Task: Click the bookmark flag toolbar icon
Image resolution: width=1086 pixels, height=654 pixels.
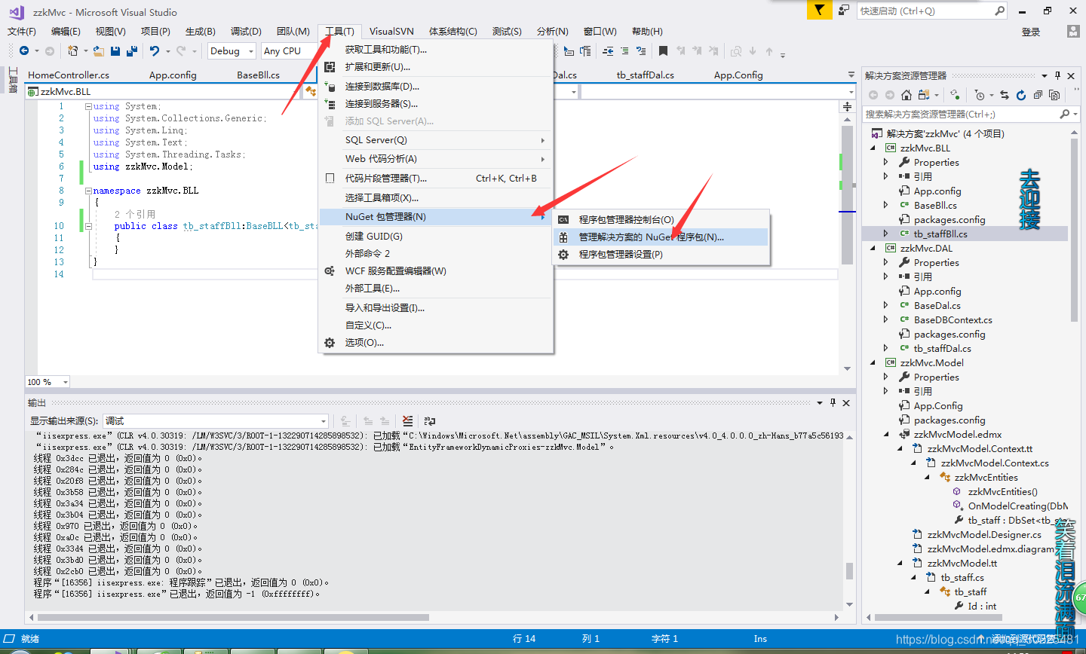Action: pyautogui.click(x=663, y=50)
